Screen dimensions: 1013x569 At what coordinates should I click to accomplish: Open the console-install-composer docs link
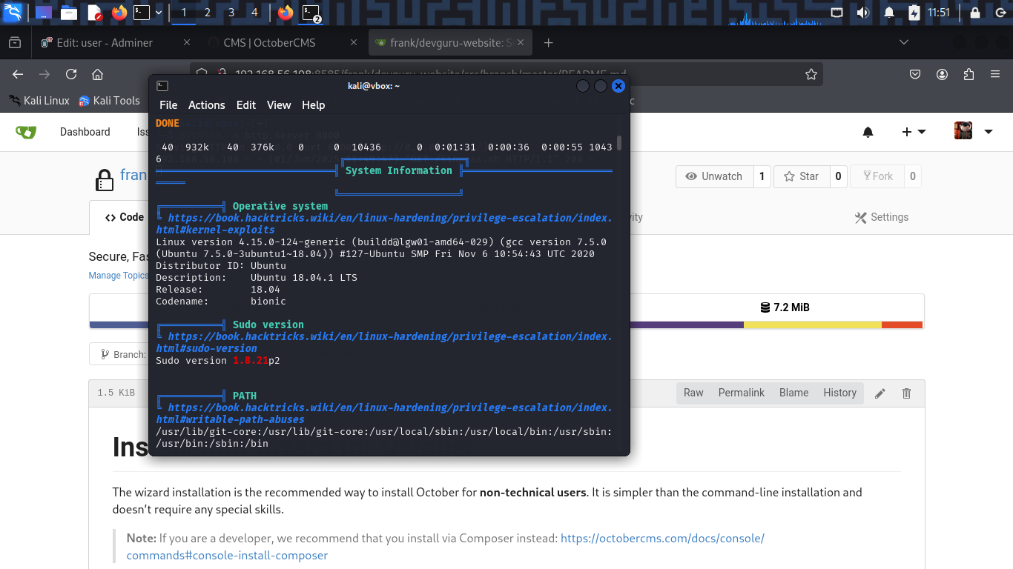tap(227, 555)
